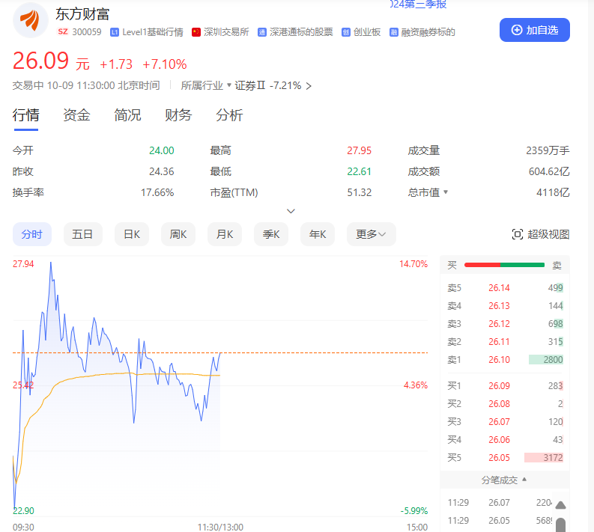Open the 2024第三季报 link at top
Viewport: 594px width, 532px height.
click(419, 4)
